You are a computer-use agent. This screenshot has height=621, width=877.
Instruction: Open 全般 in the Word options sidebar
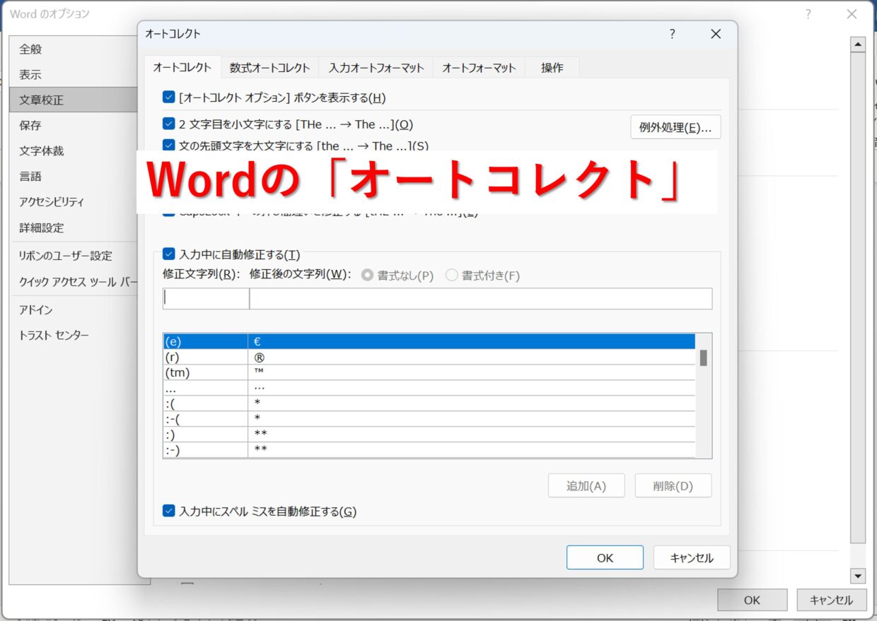point(74,49)
